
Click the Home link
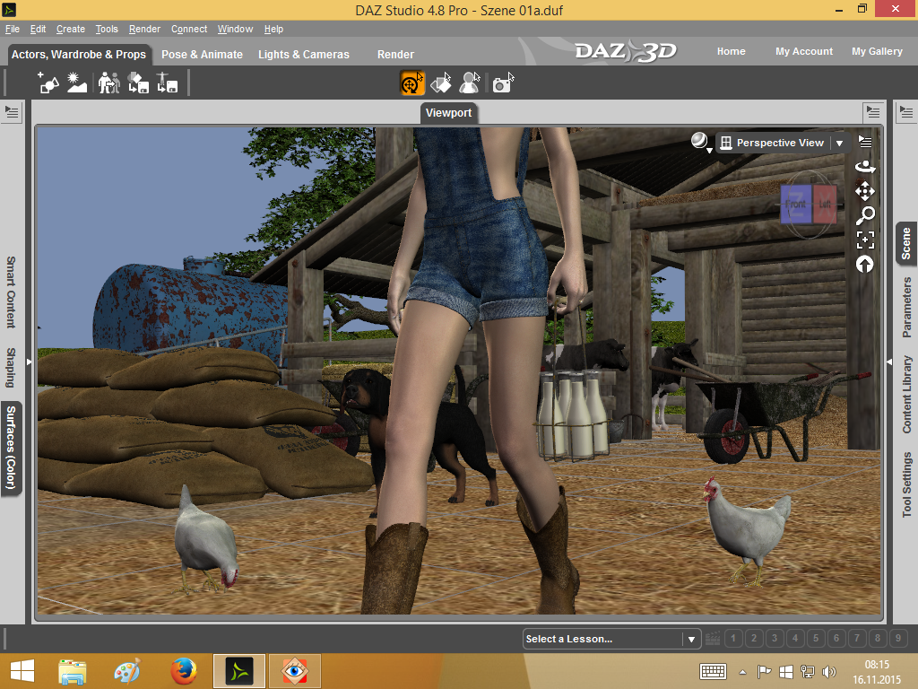coord(732,51)
